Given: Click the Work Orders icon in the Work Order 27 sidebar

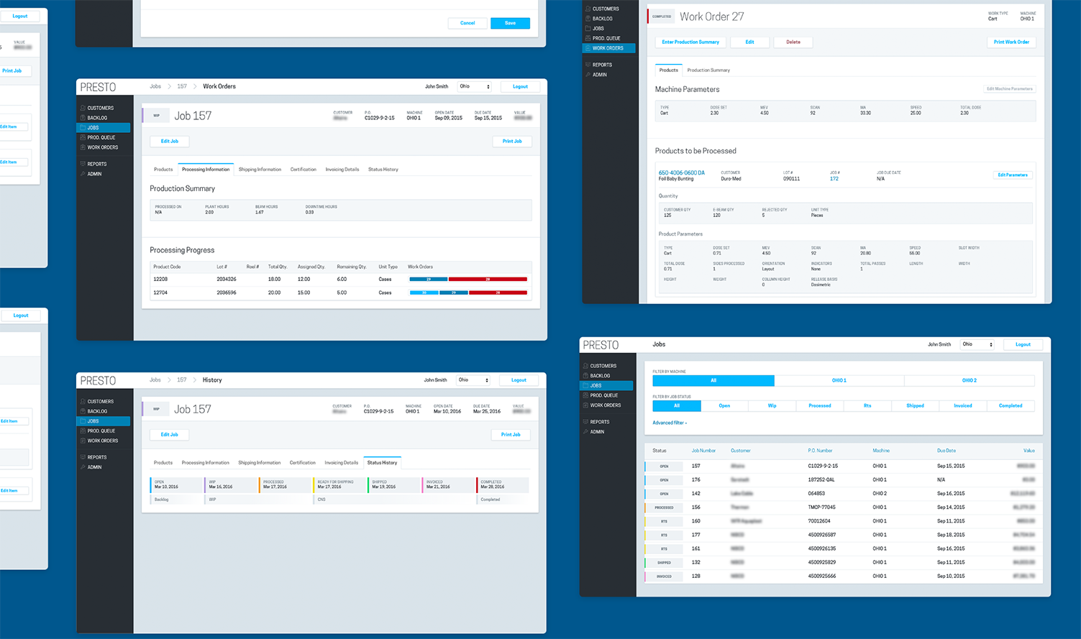Looking at the screenshot, I should pyautogui.click(x=588, y=48).
